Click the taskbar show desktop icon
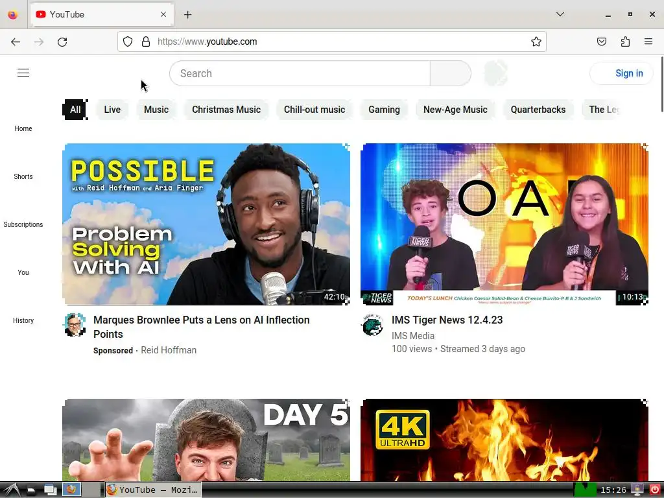 (x=51, y=490)
